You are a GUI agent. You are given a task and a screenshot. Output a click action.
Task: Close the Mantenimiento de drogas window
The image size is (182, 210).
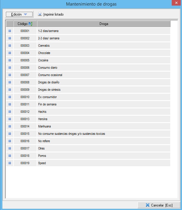[176, 3]
